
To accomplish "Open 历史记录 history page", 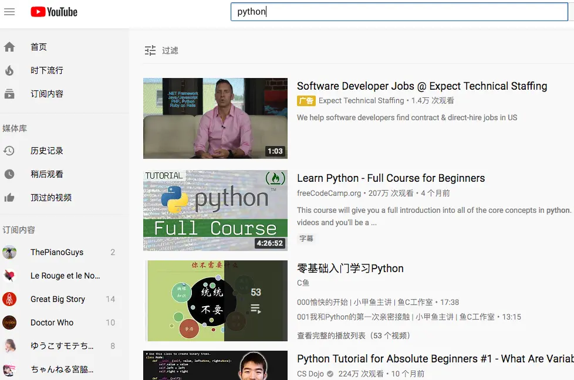I will 47,151.
